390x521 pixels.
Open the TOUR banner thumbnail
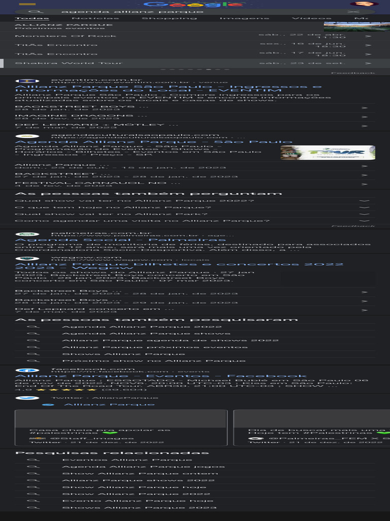(328, 153)
